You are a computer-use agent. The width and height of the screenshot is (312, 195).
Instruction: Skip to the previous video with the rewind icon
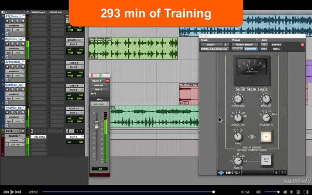click(x=6, y=192)
